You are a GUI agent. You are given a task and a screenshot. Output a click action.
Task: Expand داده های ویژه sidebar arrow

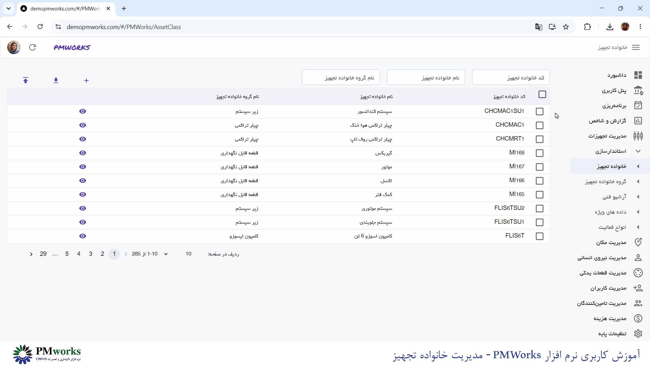(638, 212)
